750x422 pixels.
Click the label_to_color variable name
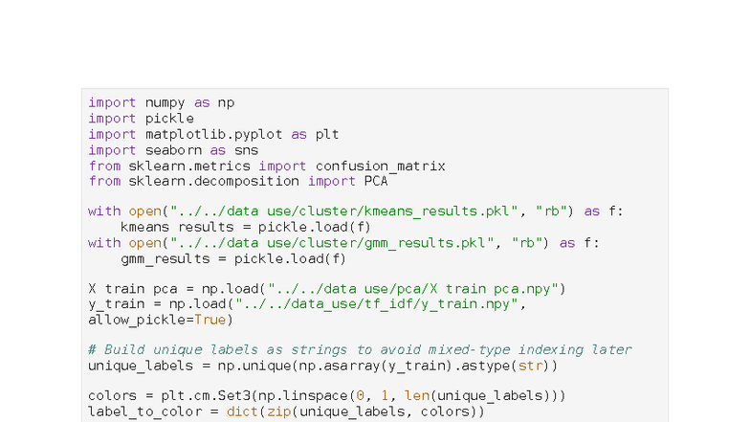point(143,412)
